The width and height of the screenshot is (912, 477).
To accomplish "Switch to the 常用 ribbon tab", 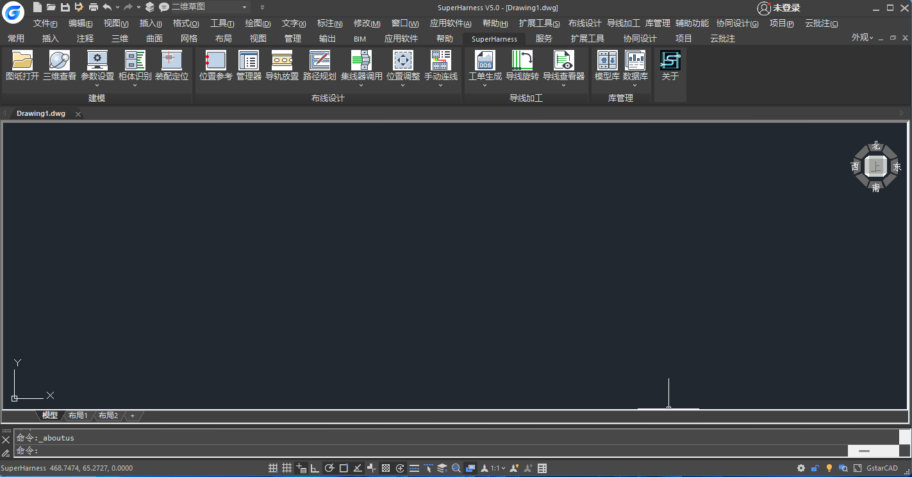I will [x=16, y=38].
